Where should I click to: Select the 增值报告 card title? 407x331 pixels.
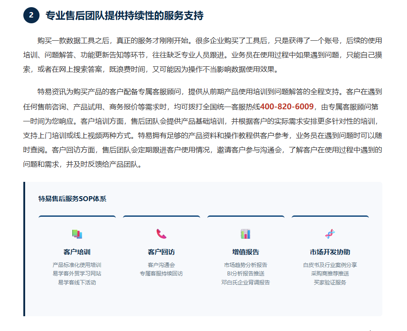245,252
